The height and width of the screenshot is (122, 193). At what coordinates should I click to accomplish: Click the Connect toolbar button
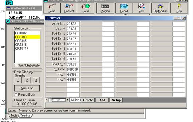[x=69, y=8]
